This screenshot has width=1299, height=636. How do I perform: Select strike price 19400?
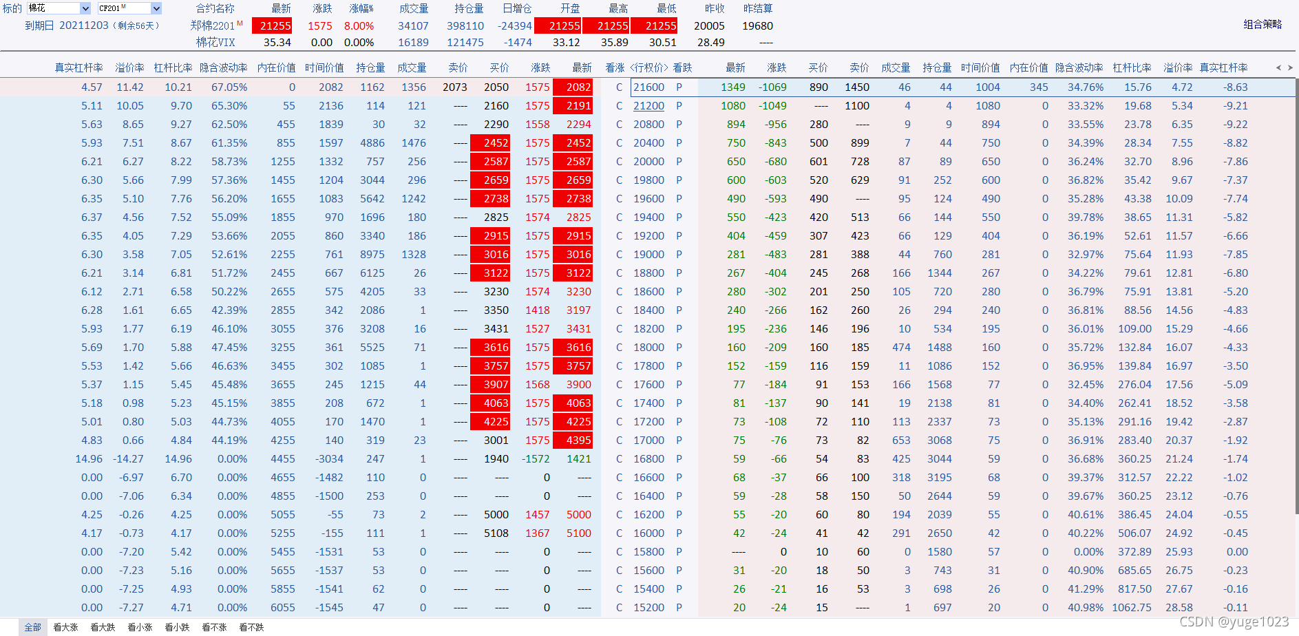[x=649, y=218]
